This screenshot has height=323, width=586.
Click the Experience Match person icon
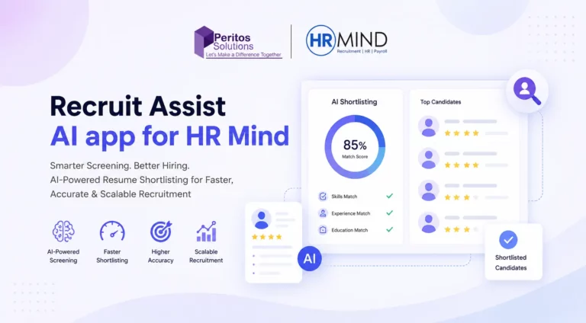(x=323, y=213)
